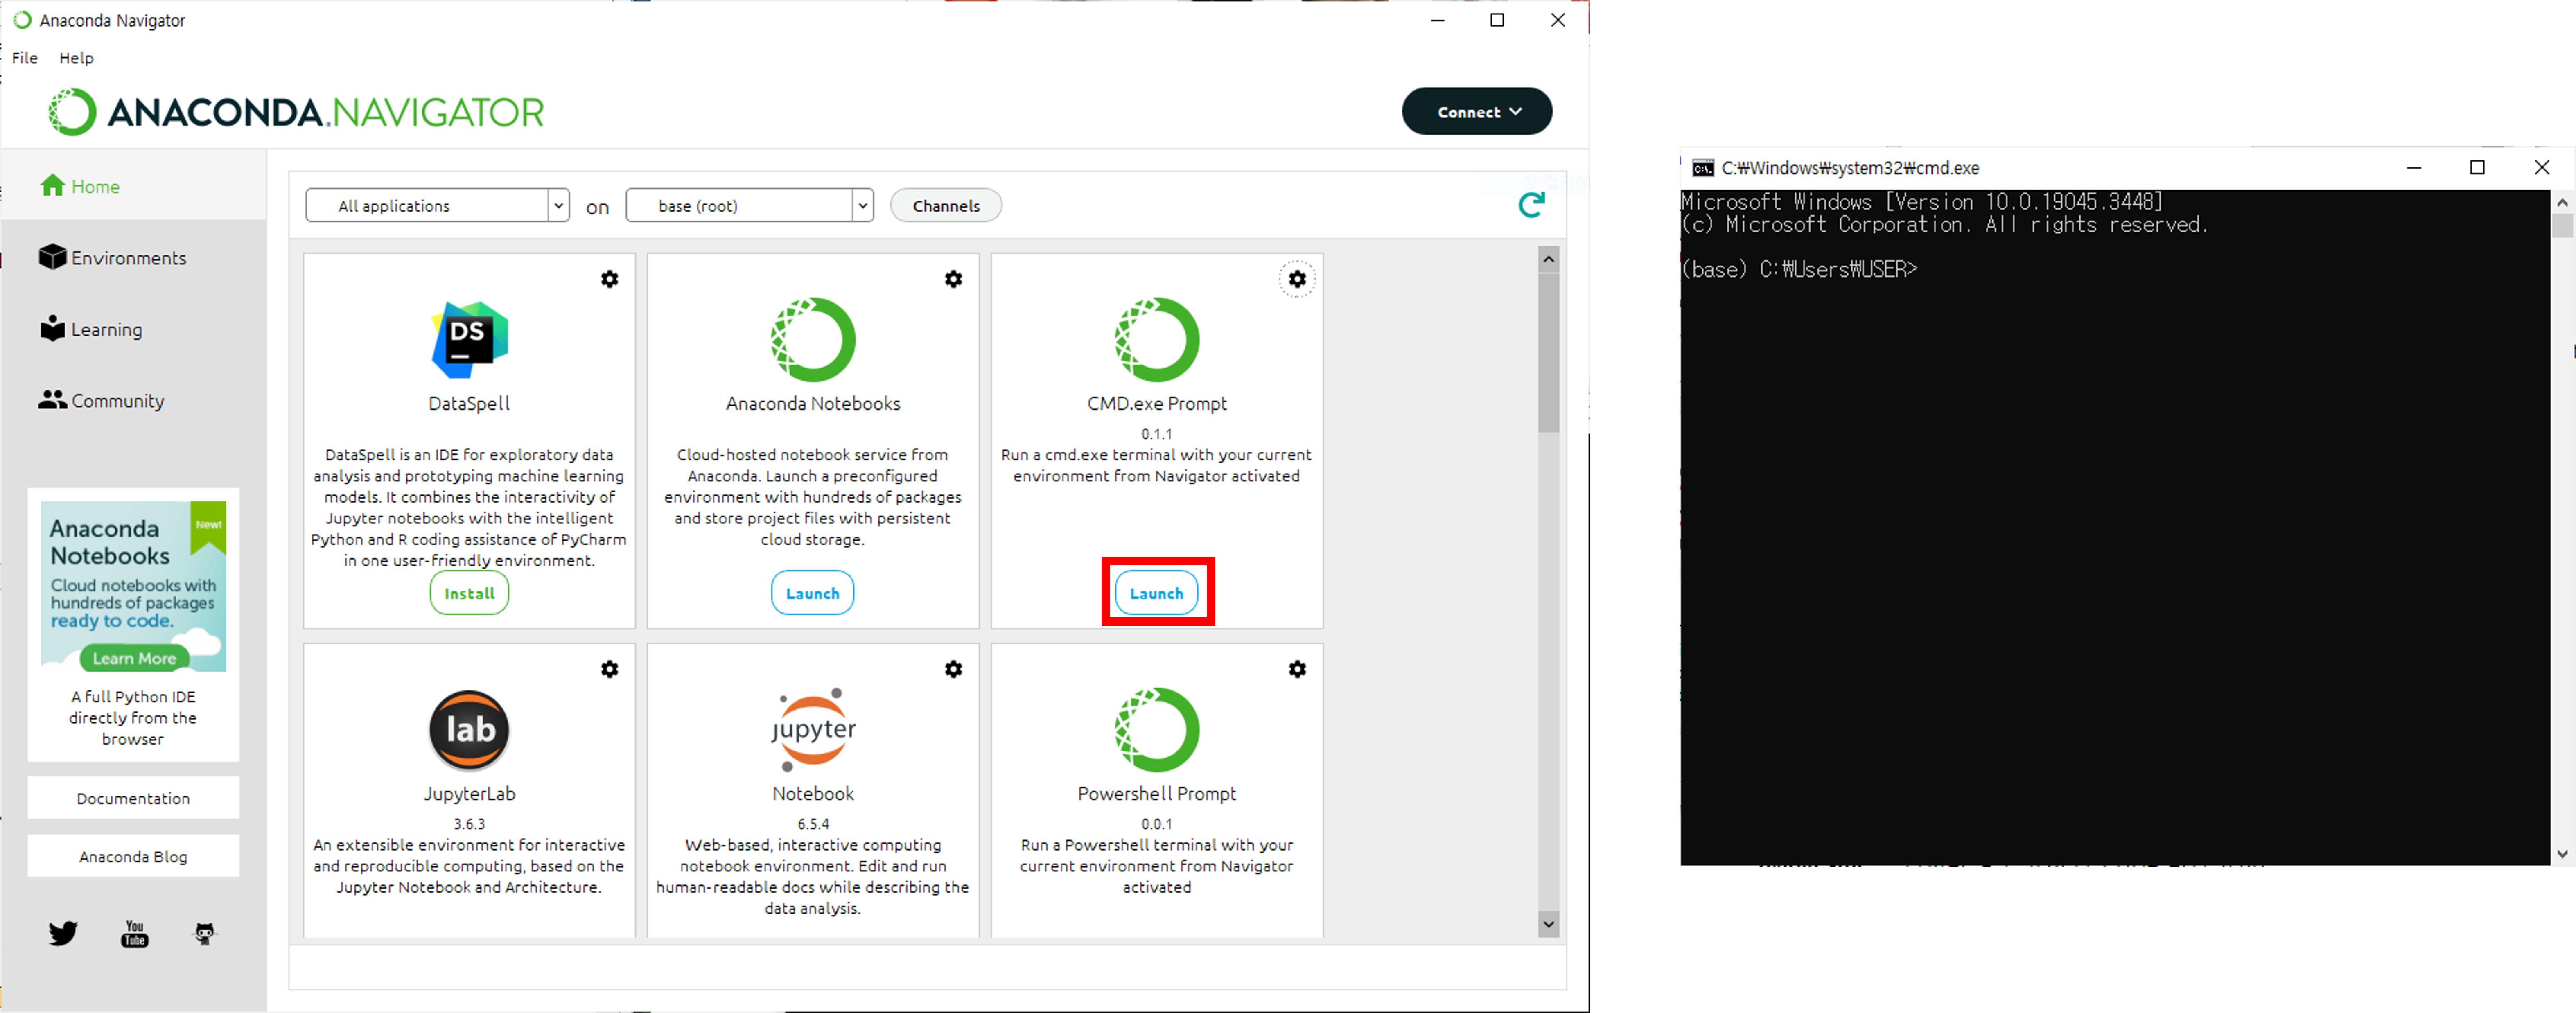The height and width of the screenshot is (1013, 2576).
Task: Click the CMD.exe Prompt version 0.1.1
Action: coord(1157,434)
